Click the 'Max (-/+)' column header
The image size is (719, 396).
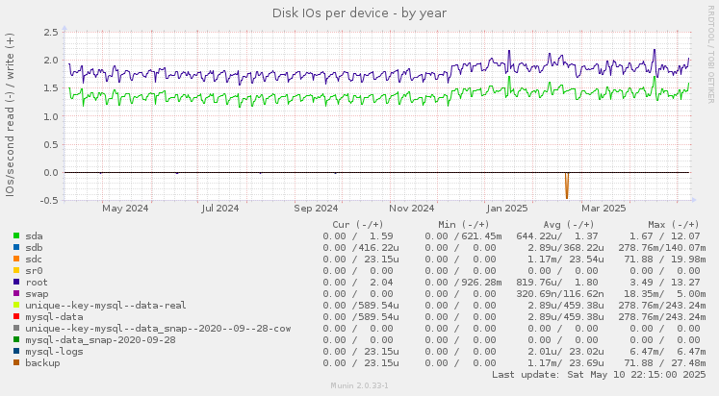(x=674, y=224)
